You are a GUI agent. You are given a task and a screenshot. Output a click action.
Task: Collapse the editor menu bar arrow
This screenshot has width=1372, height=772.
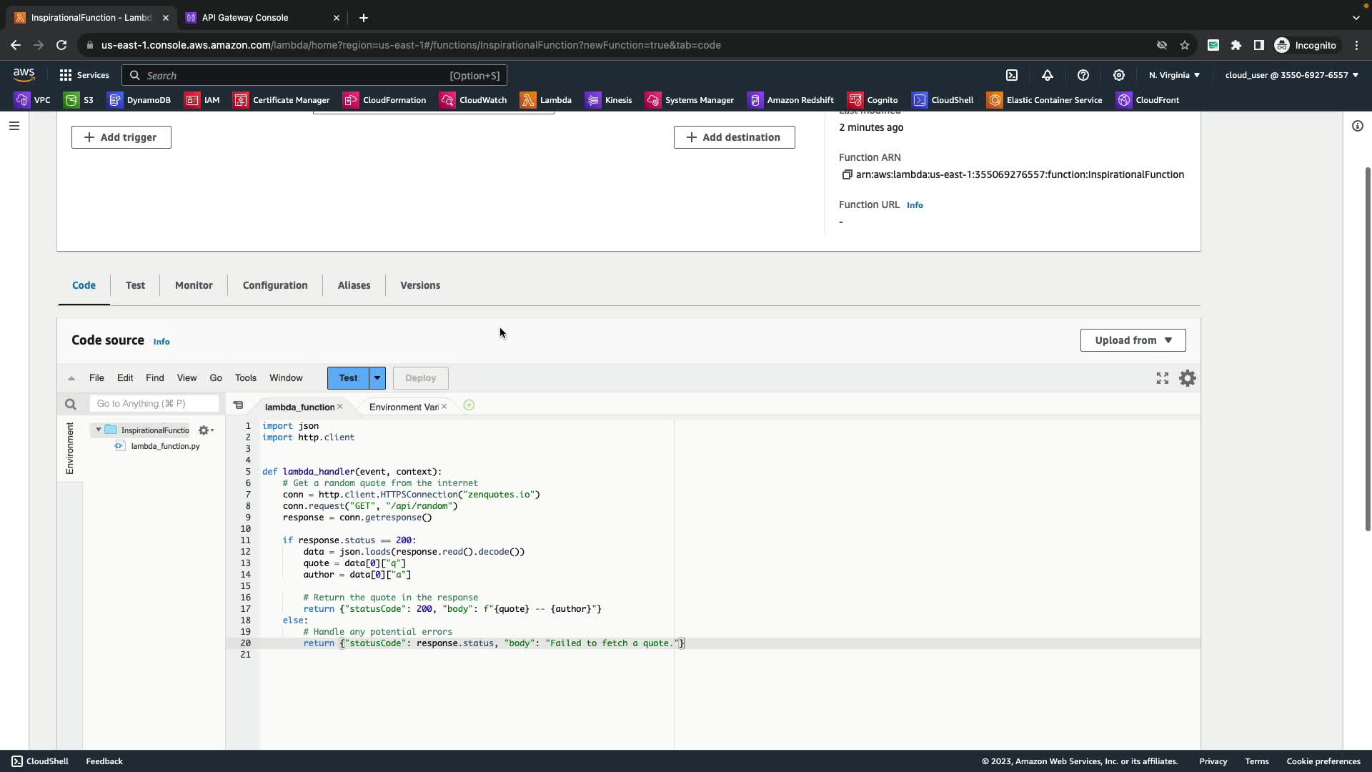tap(71, 378)
